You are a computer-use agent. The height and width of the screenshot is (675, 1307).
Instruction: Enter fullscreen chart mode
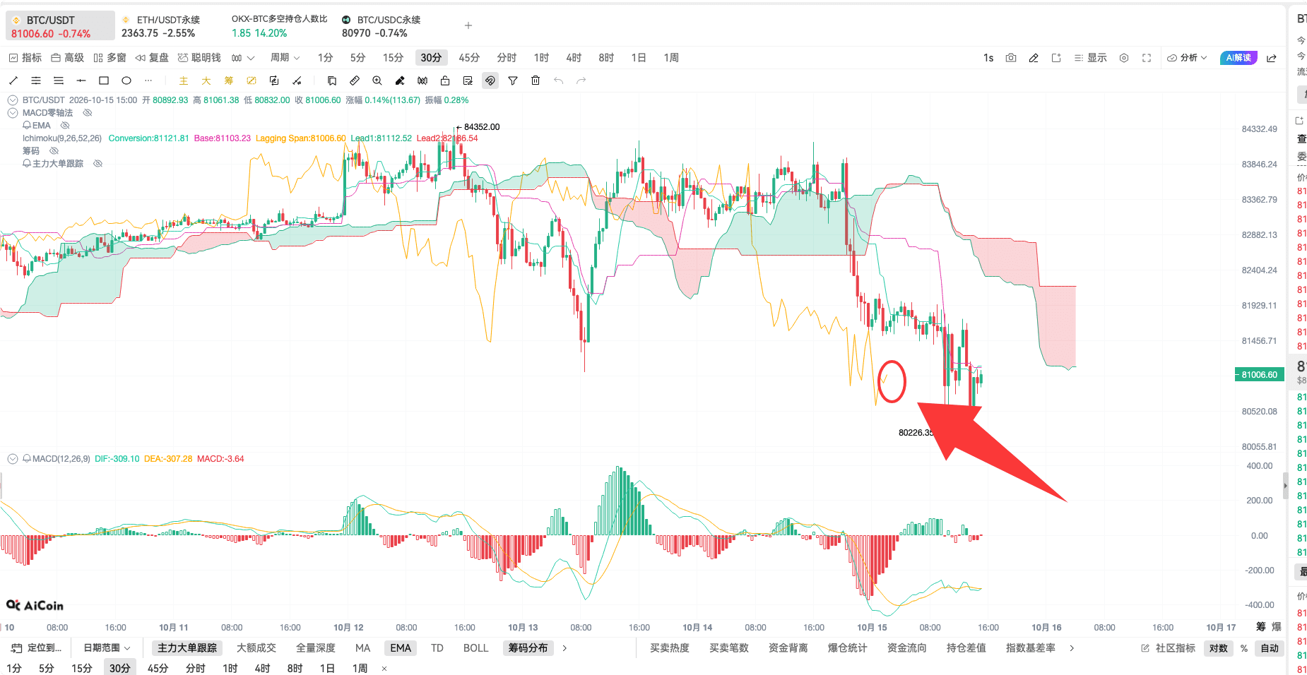click(1147, 58)
